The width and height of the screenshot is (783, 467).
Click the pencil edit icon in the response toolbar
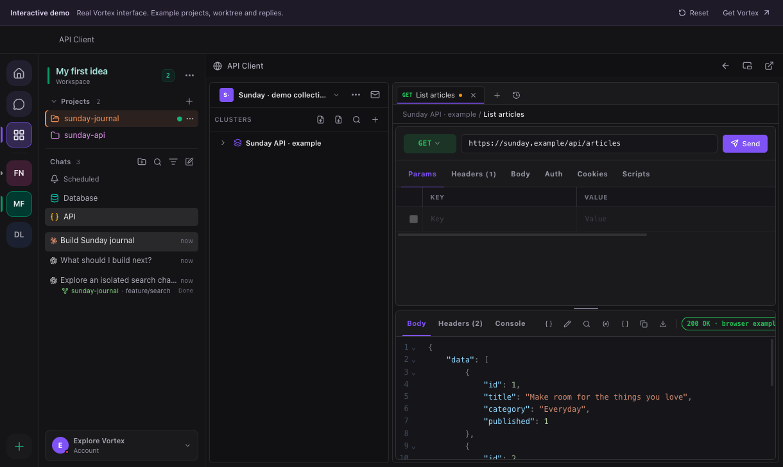point(567,324)
